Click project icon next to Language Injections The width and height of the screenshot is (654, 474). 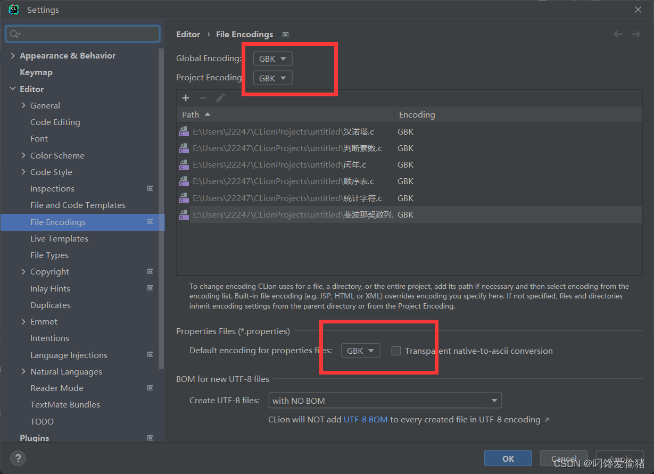[150, 355]
